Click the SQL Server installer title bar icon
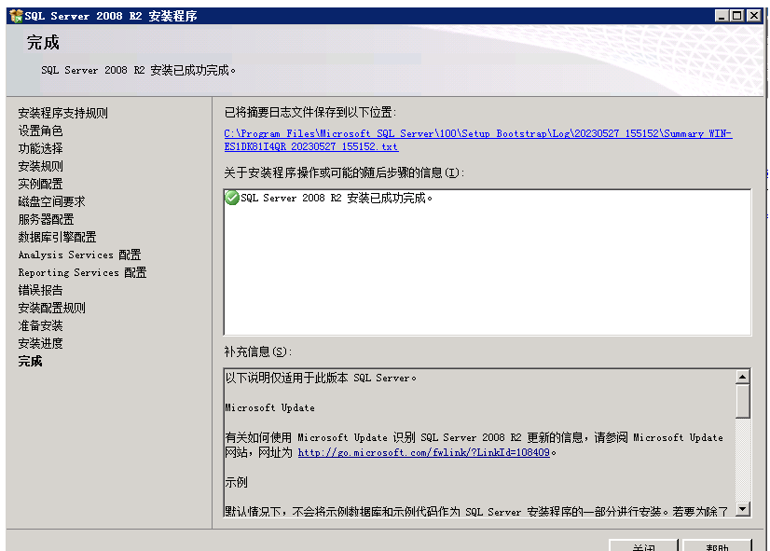 click(16, 16)
